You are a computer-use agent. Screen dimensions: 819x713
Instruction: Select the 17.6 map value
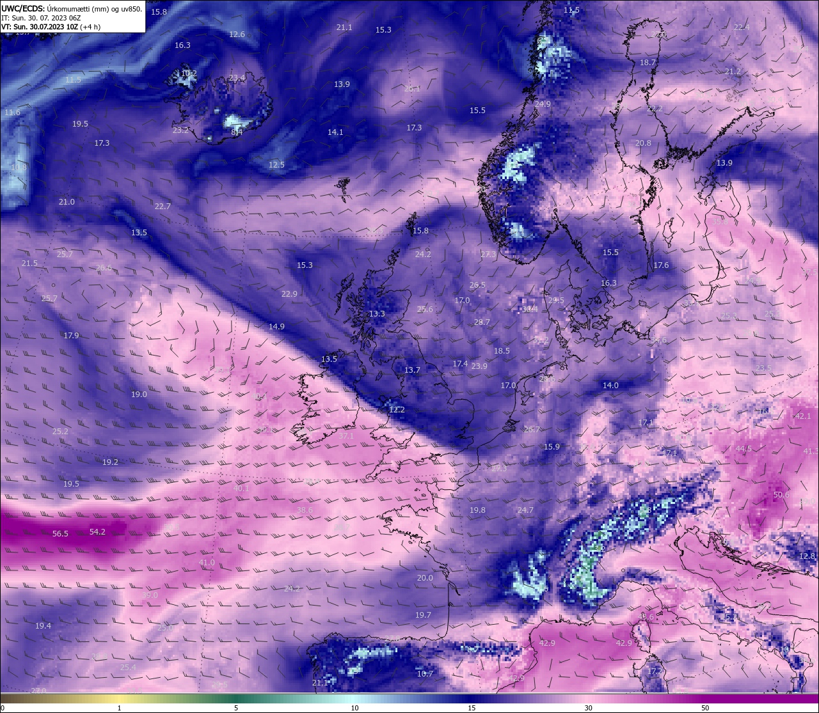coord(661,265)
